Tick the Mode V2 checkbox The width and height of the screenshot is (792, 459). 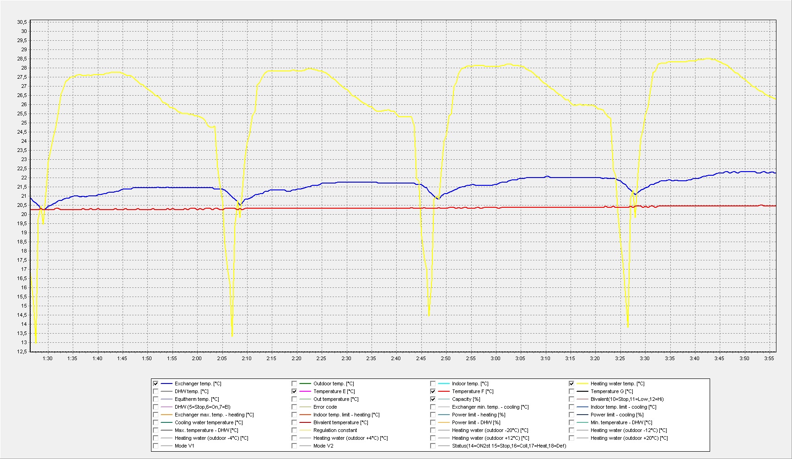[x=294, y=446]
